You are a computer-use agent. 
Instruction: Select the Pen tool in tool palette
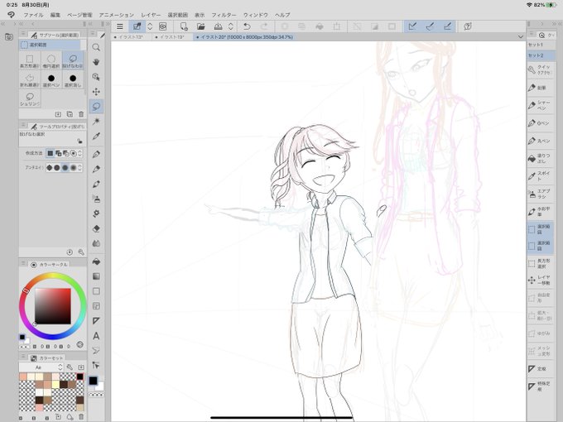tap(96, 154)
